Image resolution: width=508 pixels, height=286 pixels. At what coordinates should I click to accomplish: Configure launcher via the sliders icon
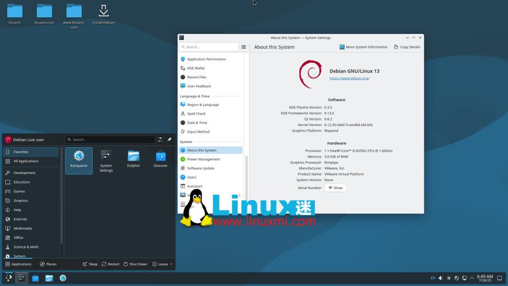(x=160, y=140)
